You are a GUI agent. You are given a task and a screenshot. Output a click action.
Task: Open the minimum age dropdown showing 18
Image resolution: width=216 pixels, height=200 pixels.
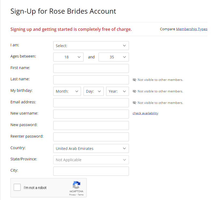68,57
